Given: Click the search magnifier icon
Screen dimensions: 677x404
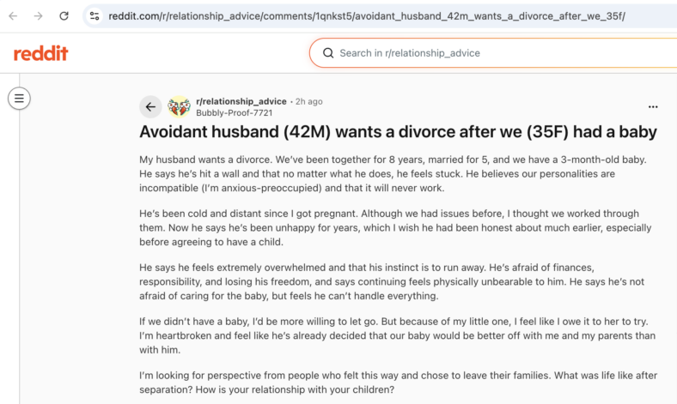Looking at the screenshot, I should [328, 53].
